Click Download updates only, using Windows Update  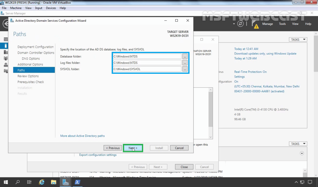[x=265, y=53]
